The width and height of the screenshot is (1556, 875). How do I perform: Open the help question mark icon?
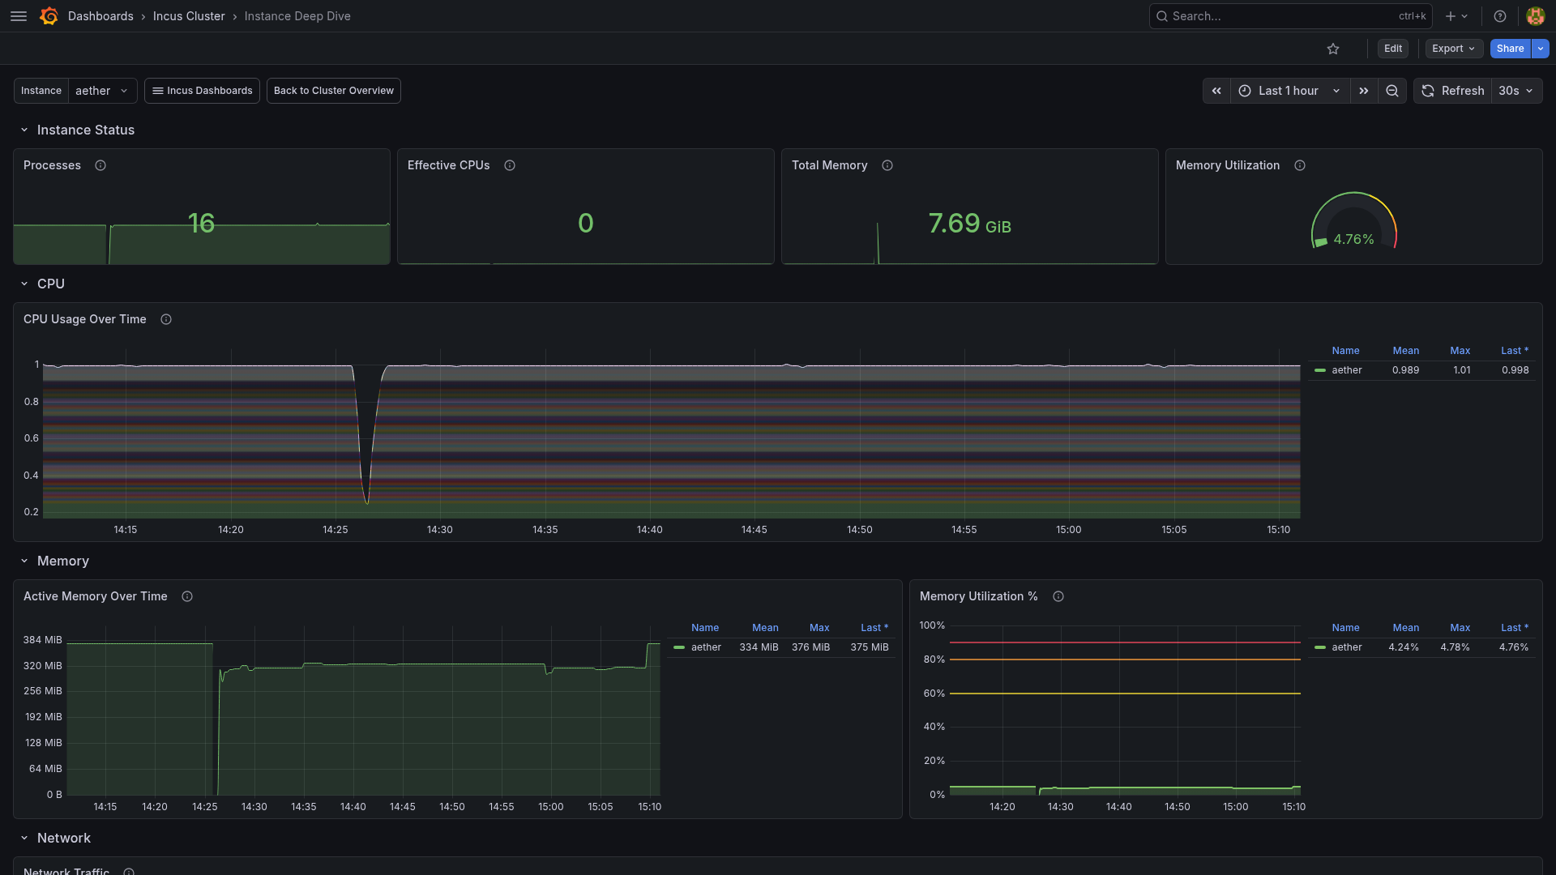(1500, 16)
